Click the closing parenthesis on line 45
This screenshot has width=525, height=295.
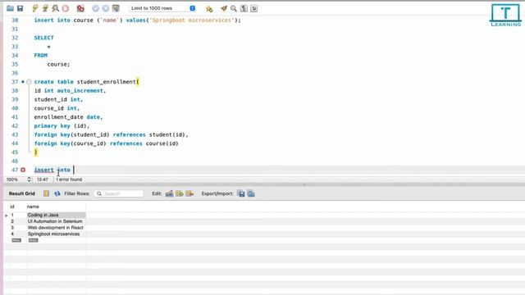click(x=36, y=152)
